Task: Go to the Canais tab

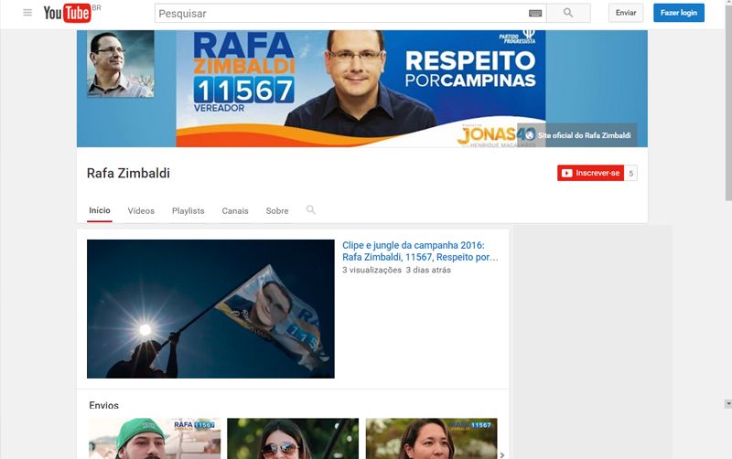Action: click(235, 211)
